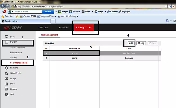Open the Web Slice Gallery dropdown

(68, 16)
